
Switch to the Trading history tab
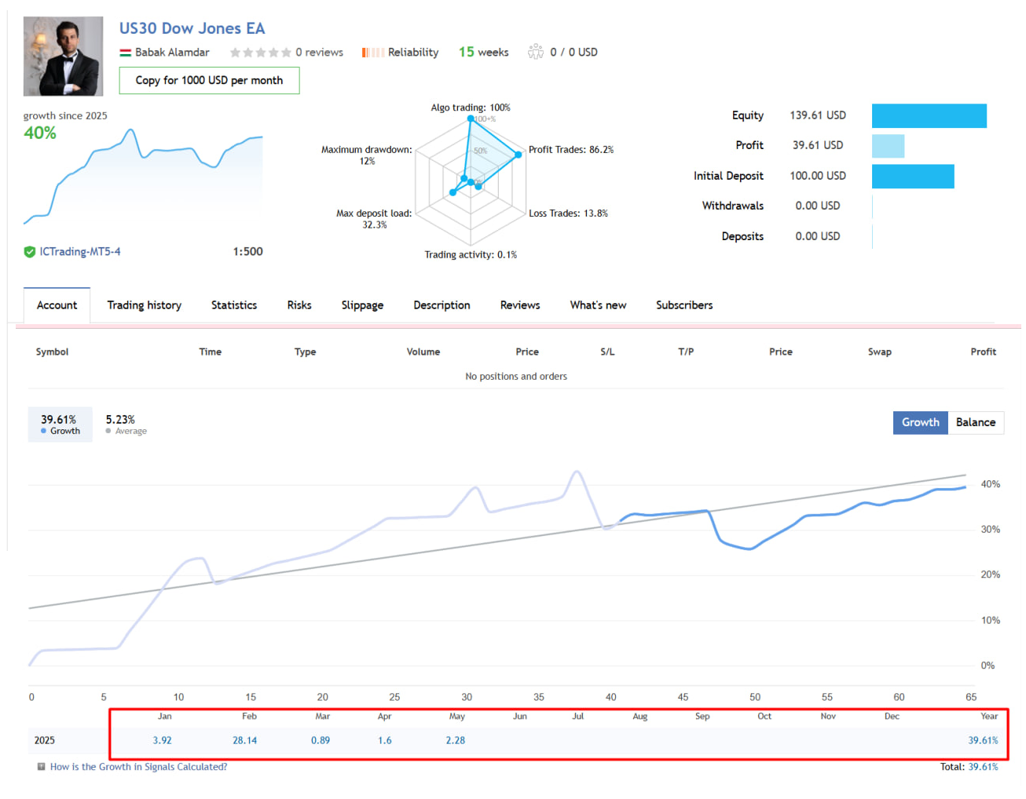[145, 305]
